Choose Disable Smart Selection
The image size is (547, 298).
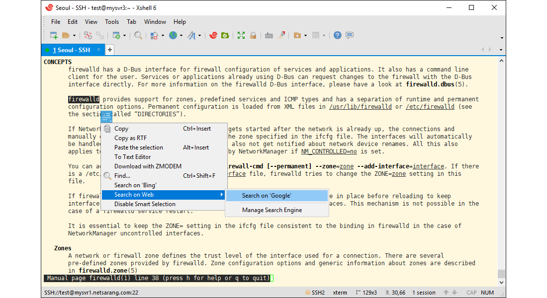coord(164,204)
